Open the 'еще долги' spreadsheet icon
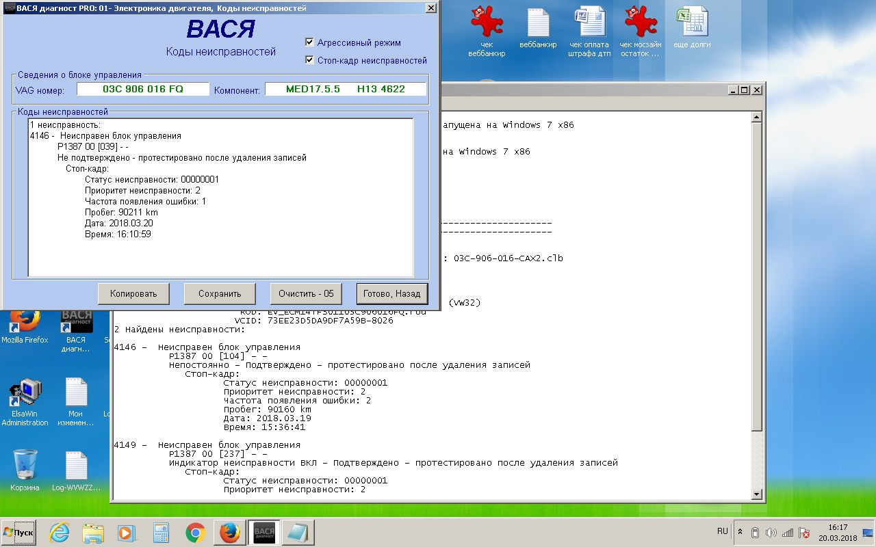Image resolution: width=876 pixels, height=547 pixels. tap(692, 29)
